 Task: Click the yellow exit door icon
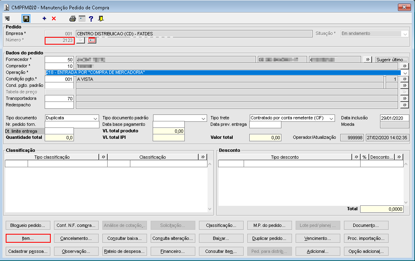point(101,19)
